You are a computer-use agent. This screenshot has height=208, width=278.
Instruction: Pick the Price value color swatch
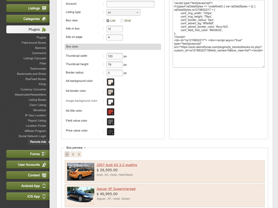[x=111, y=132]
